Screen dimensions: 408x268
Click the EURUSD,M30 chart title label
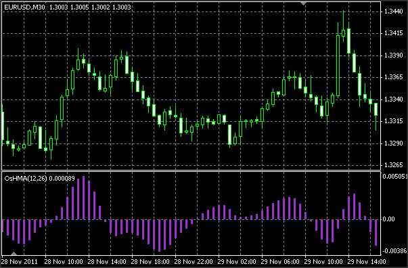coord(24,7)
